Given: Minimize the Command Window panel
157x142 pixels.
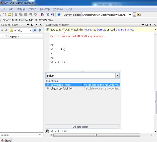Looking at the screenshot, I should pos(143,24).
